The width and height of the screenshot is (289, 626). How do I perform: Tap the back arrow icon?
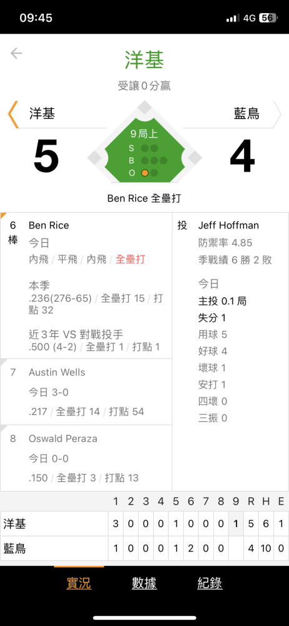[x=16, y=53]
